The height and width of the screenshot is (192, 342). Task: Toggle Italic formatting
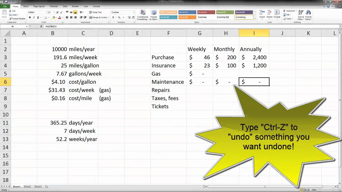pyautogui.click(x=34, y=17)
